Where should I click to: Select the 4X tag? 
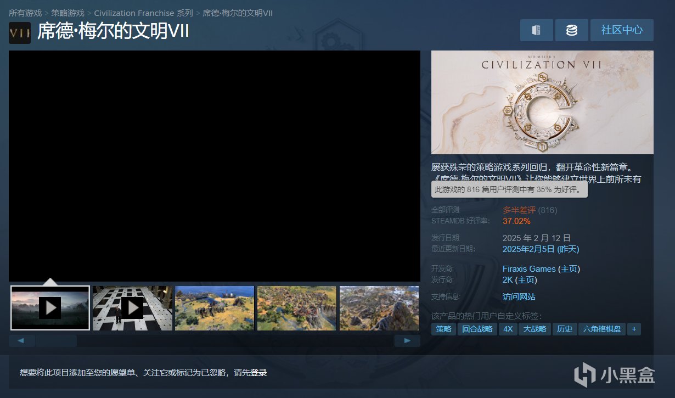[x=508, y=329]
